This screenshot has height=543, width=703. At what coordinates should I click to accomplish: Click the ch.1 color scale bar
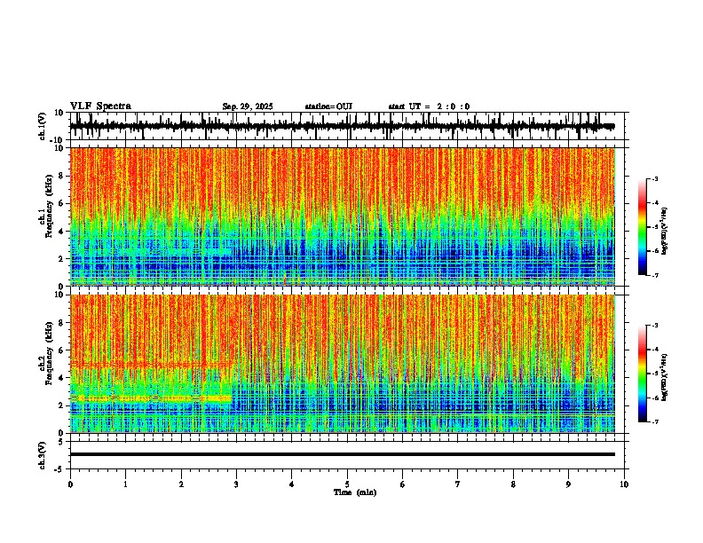coord(642,227)
